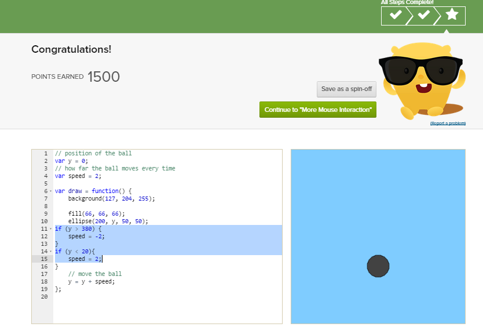This screenshot has height=327, width=483.
Task: Click the sunglasses mascot character
Action: tap(422, 81)
